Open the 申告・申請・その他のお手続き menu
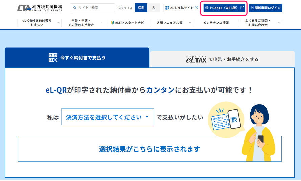301x181 pixels. [81, 23]
